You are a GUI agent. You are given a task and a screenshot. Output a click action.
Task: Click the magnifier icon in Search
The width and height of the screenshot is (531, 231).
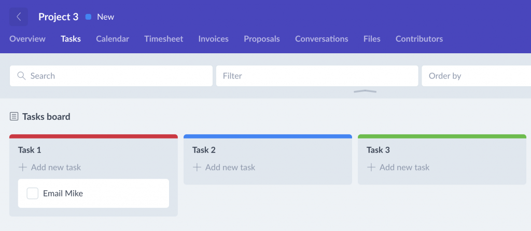pyautogui.click(x=21, y=75)
